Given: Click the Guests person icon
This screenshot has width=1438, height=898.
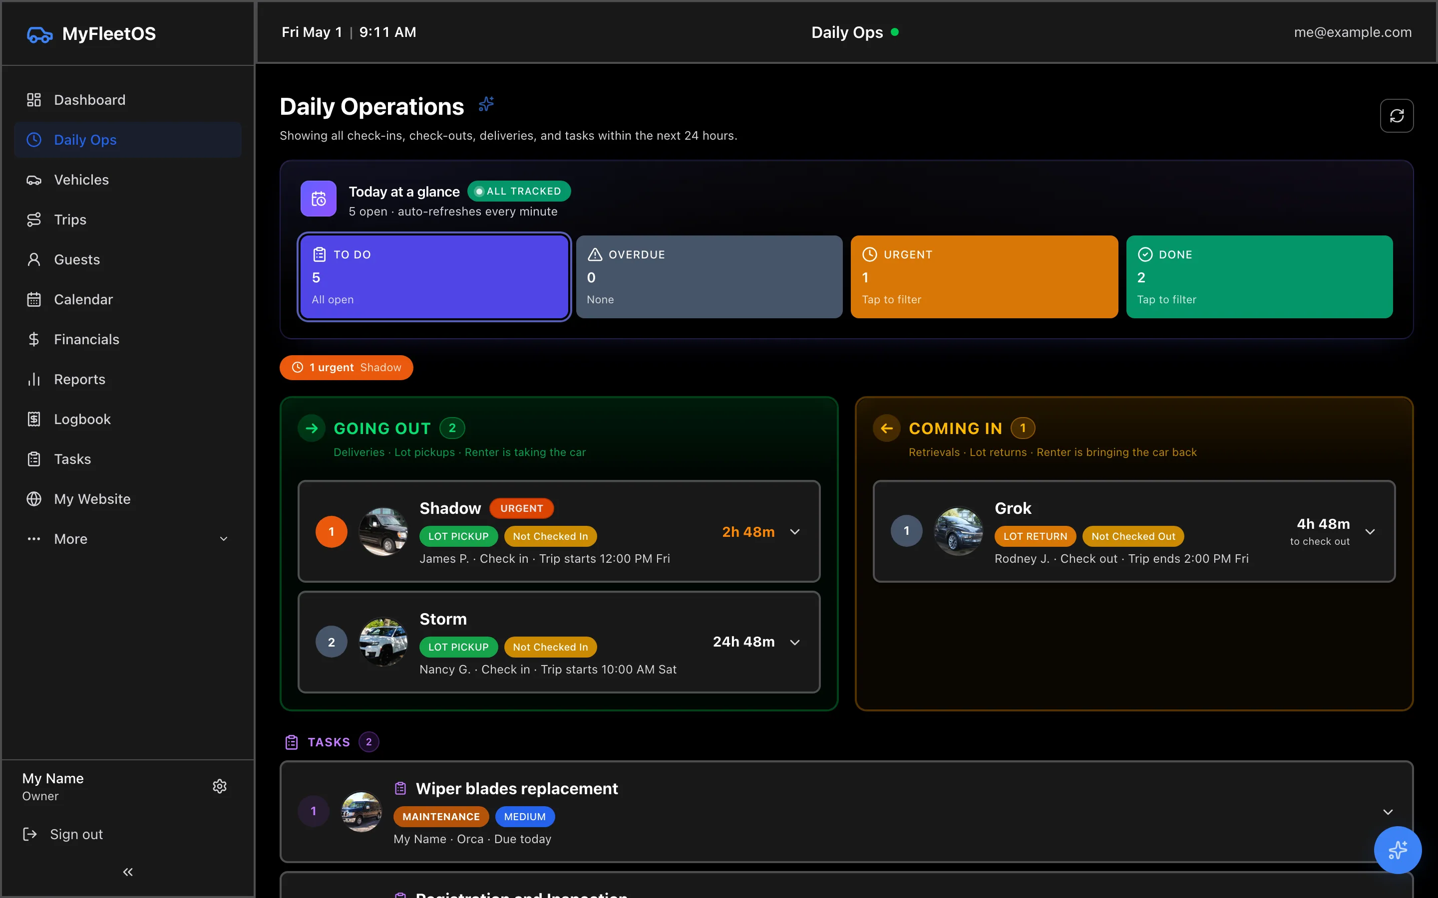Looking at the screenshot, I should (34, 259).
